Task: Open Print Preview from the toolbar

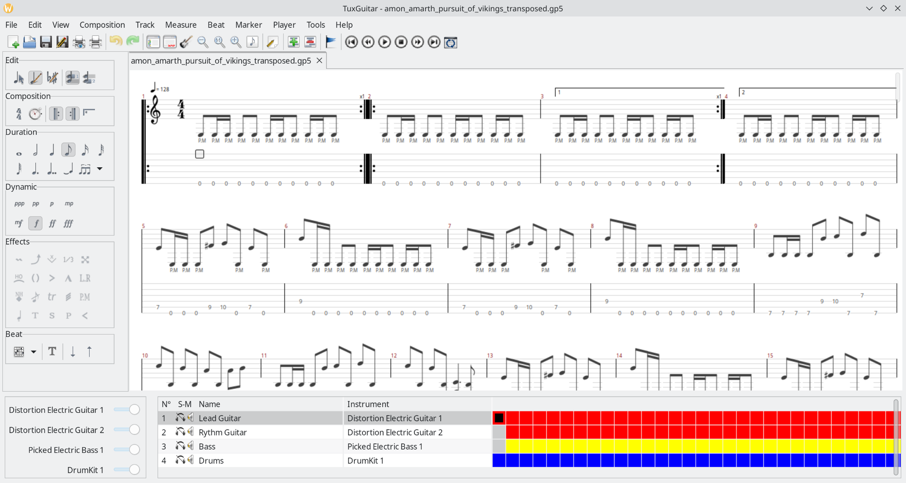Action: point(79,42)
